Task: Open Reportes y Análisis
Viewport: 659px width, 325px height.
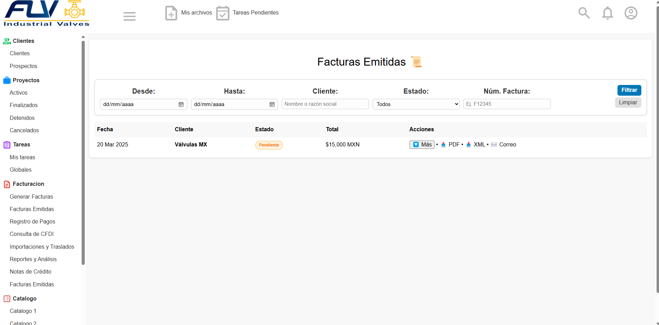Action: (x=33, y=259)
